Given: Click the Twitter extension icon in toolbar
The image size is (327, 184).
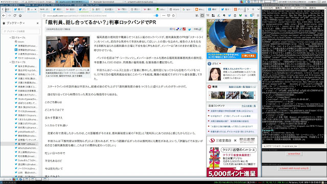Looking at the screenshot, I should (x=229, y=15).
